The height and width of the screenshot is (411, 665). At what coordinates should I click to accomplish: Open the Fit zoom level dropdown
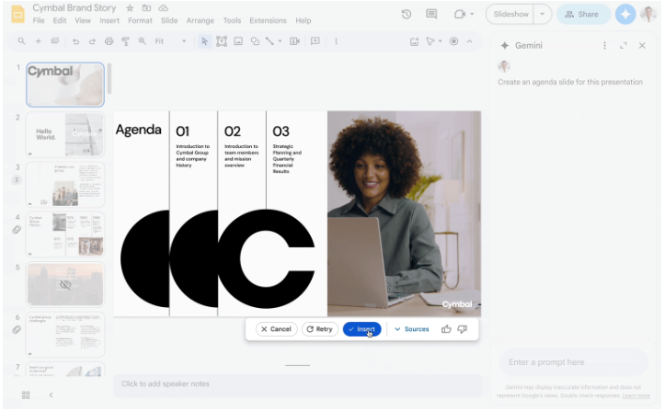pyautogui.click(x=170, y=41)
